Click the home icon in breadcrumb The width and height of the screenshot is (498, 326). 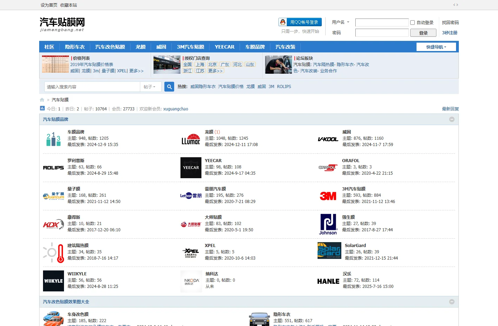pos(42,100)
